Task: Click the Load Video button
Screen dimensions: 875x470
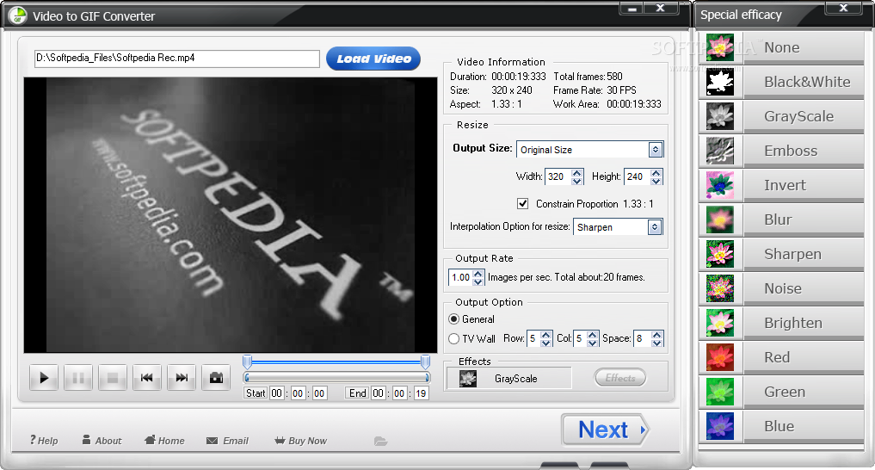Action: (373, 59)
